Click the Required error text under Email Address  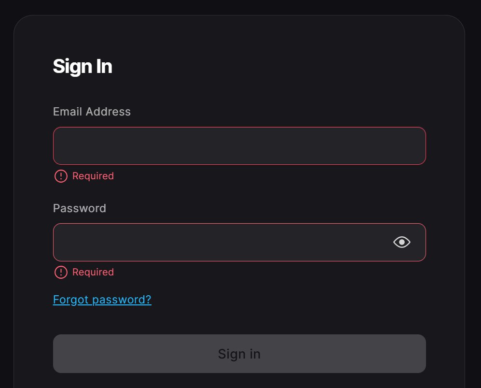[93, 176]
